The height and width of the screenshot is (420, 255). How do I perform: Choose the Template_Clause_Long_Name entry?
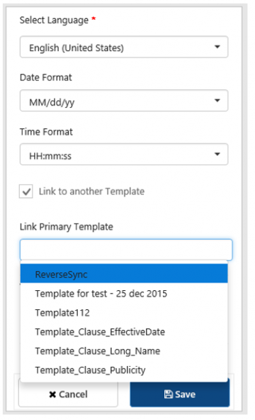(x=124, y=351)
